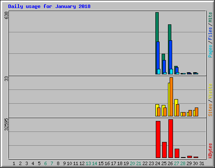Click day 1 on the x-axis
215x168 pixels.
(14, 163)
